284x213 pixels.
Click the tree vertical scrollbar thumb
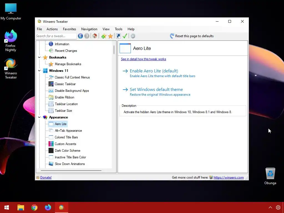click(114, 50)
